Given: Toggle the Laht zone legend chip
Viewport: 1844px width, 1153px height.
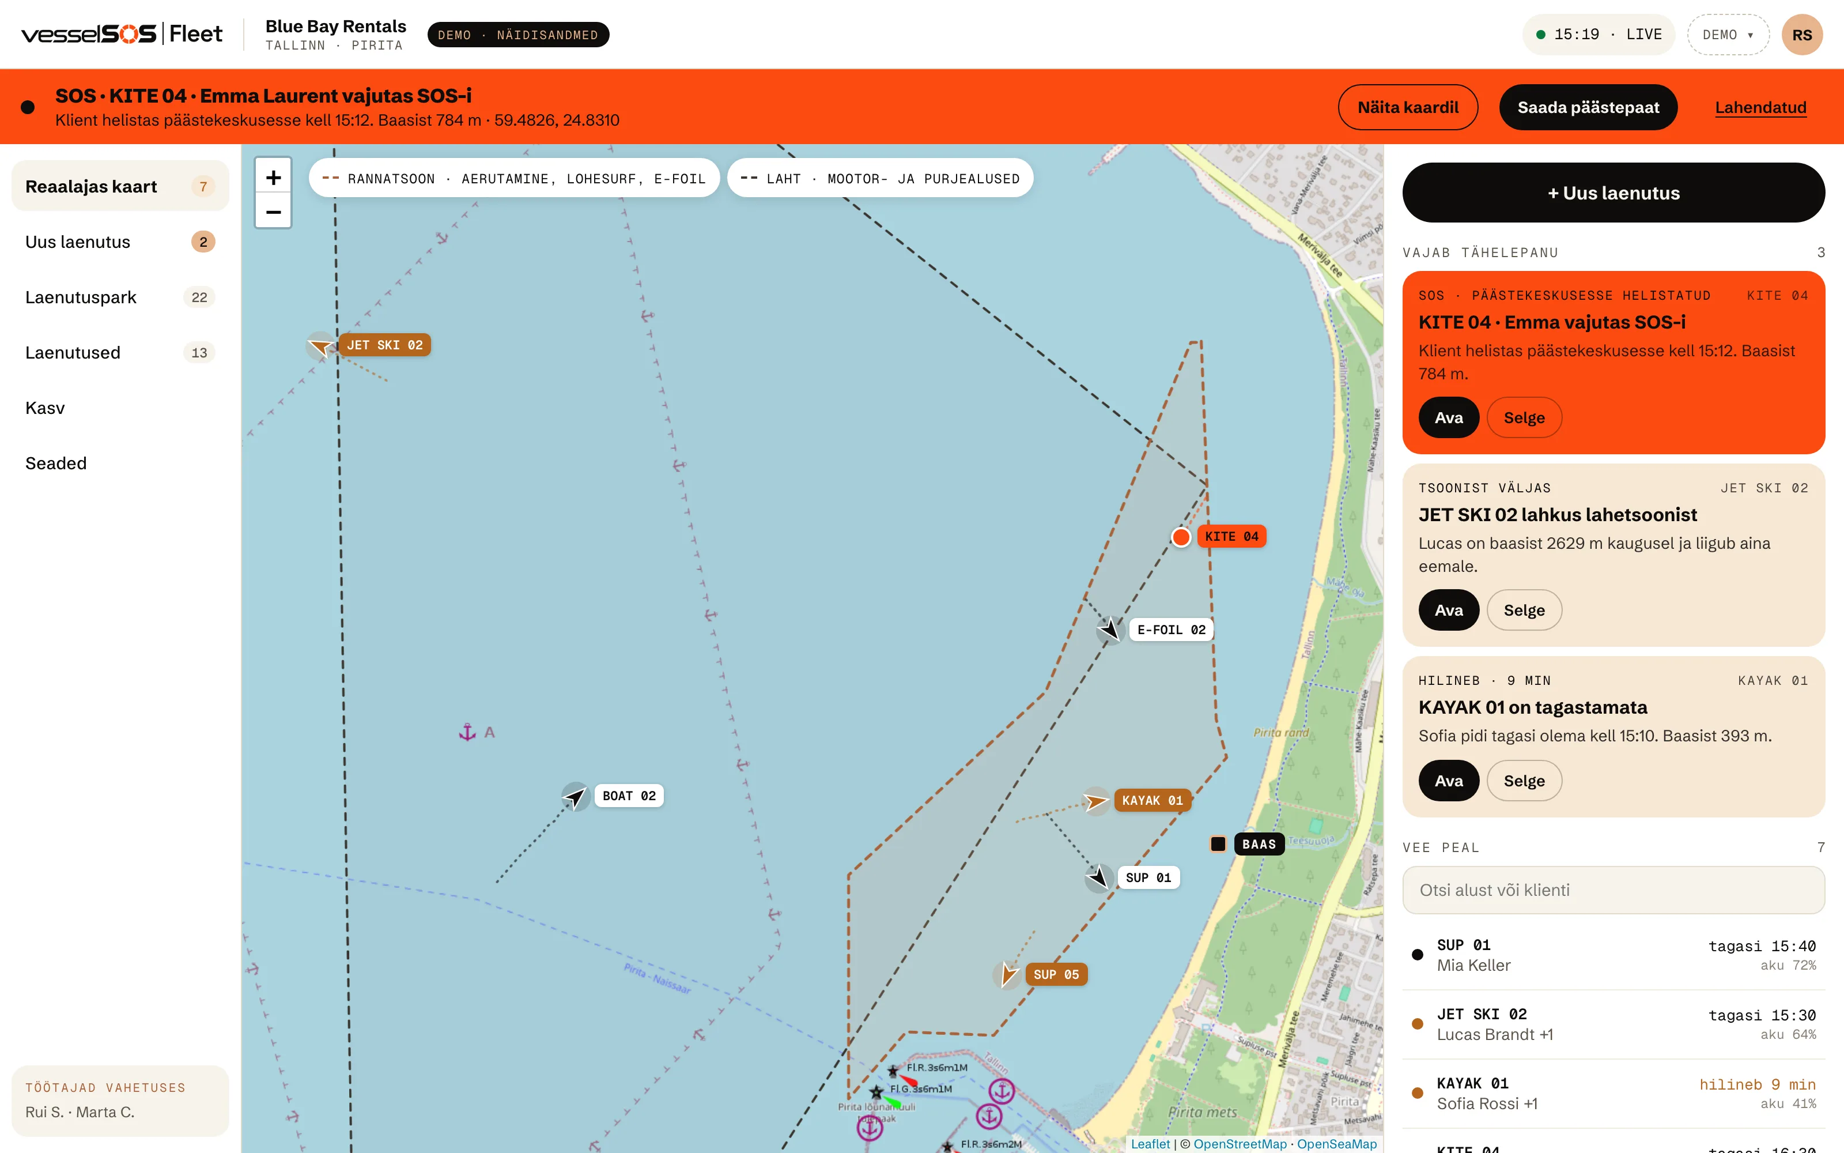Looking at the screenshot, I should click(880, 179).
